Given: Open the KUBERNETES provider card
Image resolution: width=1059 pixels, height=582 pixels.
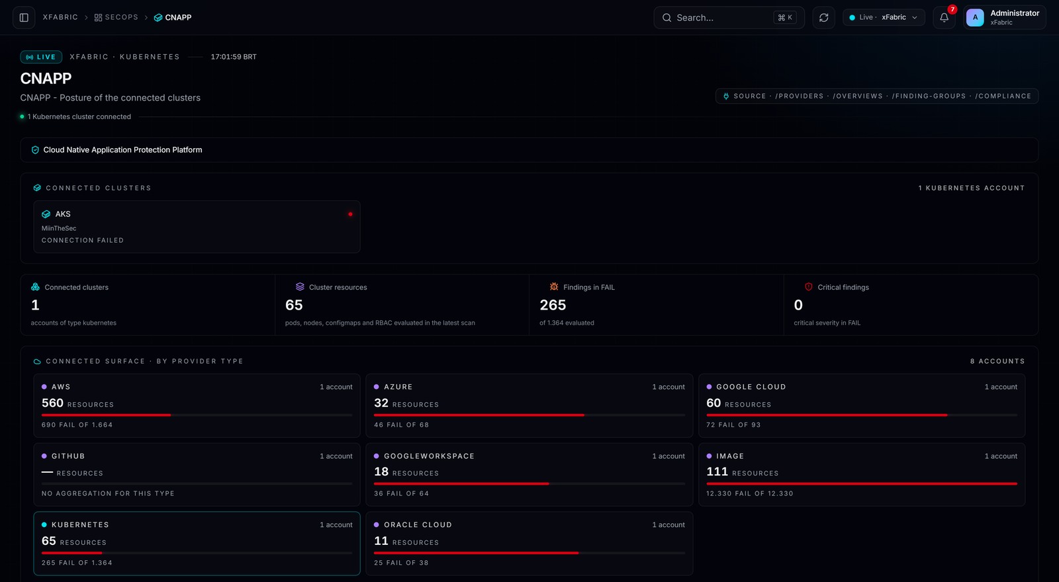Looking at the screenshot, I should pyautogui.click(x=197, y=544).
